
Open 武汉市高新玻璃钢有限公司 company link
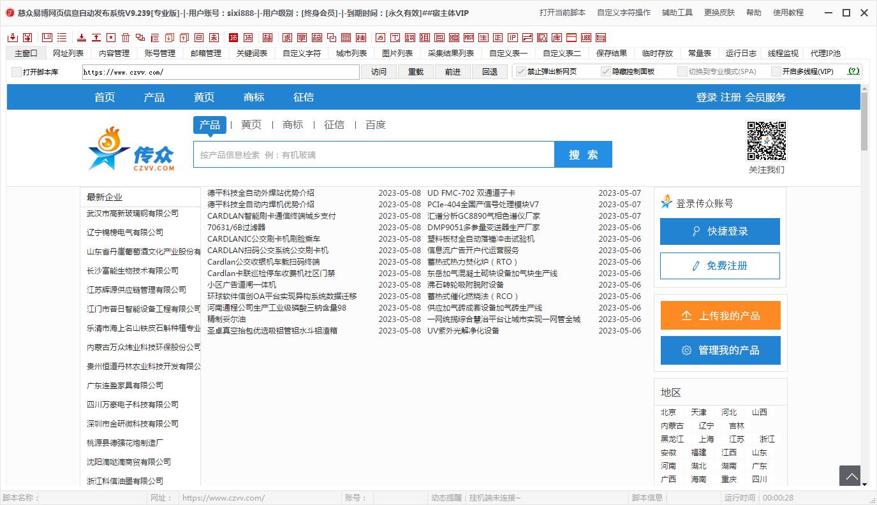[133, 213]
